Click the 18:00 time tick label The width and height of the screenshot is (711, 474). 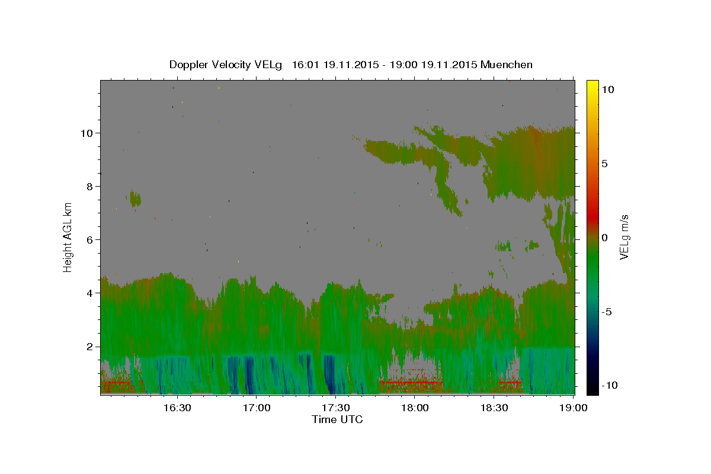coord(415,408)
